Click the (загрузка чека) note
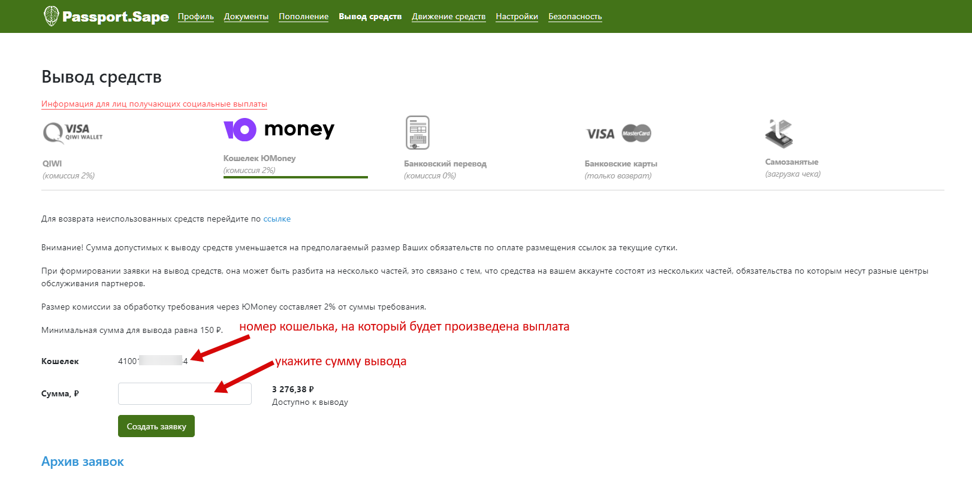The image size is (972, 497). click(x=793, y=174)
